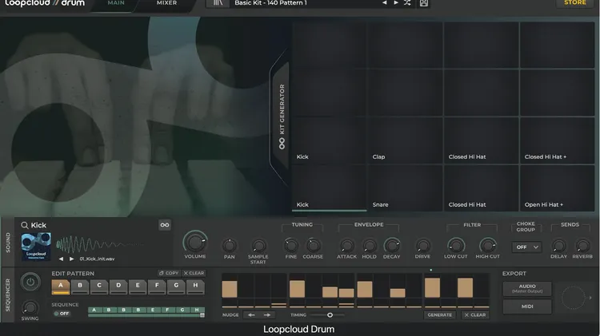
Task: Click the Loopcloud link icon beside Kick
Action: point(165,225)
